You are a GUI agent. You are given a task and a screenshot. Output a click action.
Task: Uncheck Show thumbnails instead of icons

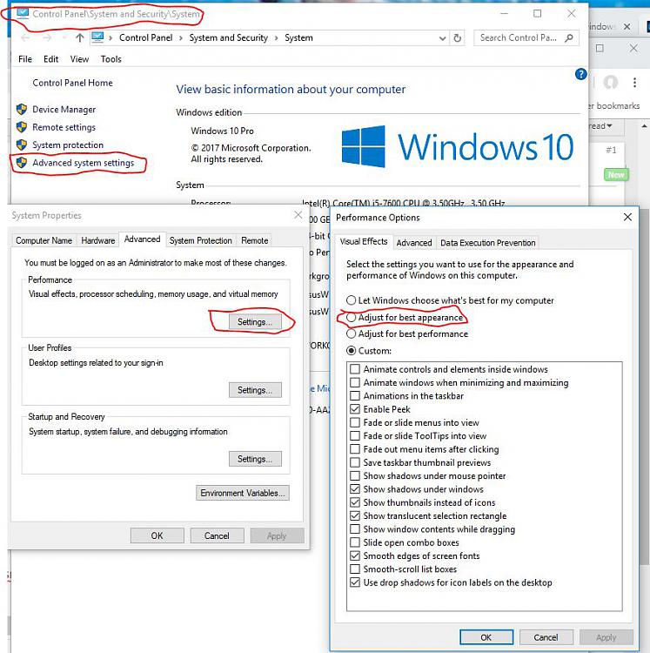(x=355, y=502)
